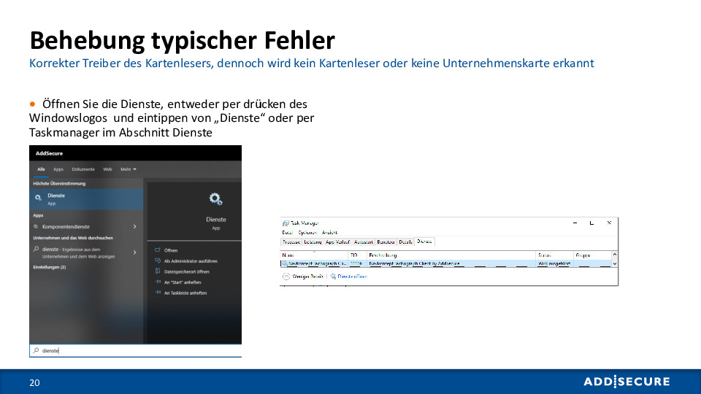Click the services list scrollbar up arrow

(615, 255)
